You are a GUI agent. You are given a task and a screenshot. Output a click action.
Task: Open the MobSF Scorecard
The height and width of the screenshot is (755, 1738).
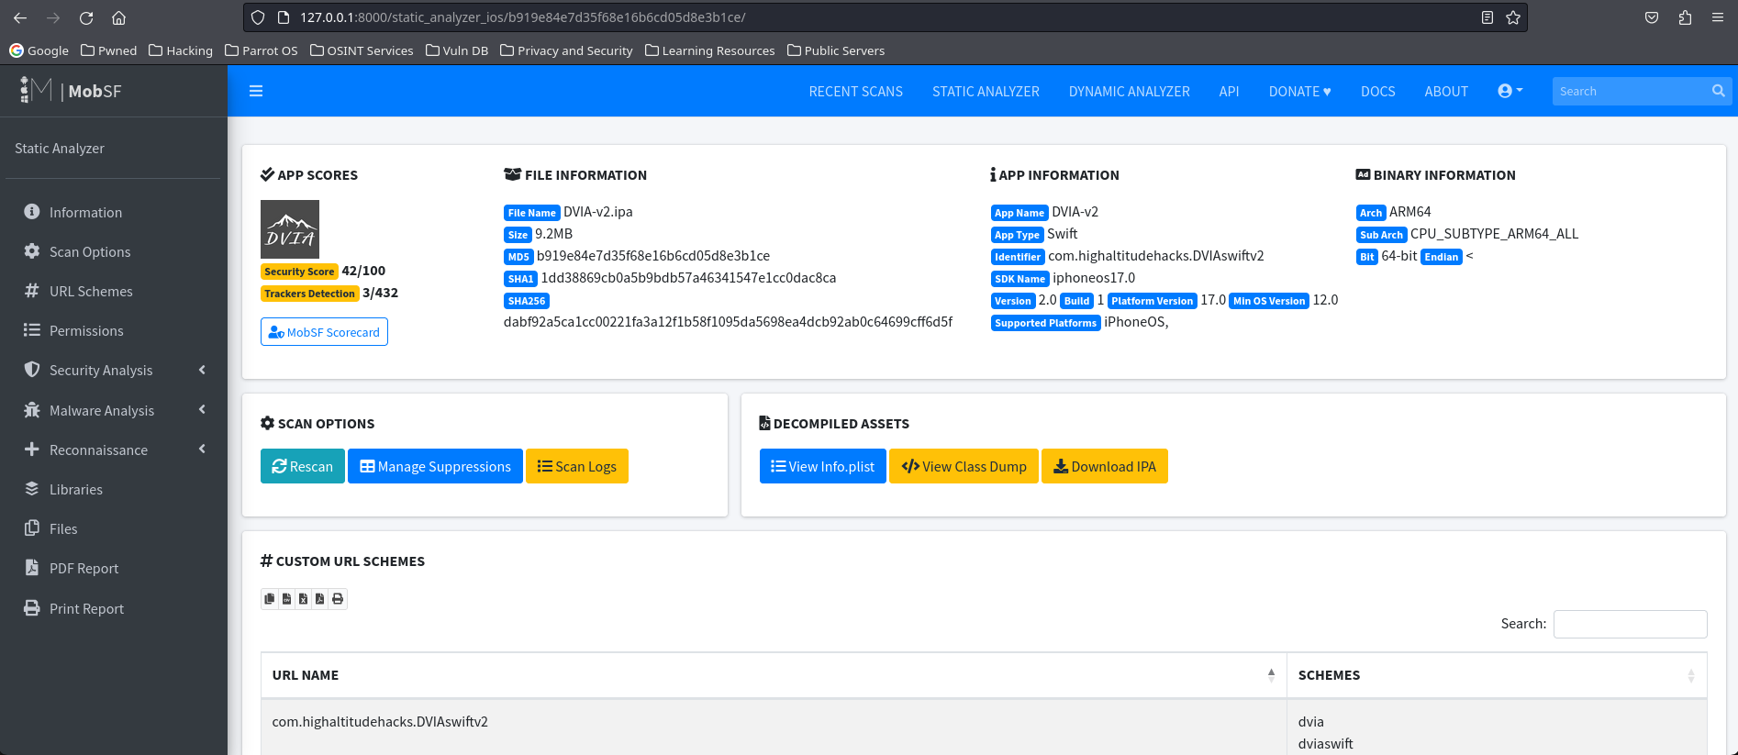(x=324, y=332)
